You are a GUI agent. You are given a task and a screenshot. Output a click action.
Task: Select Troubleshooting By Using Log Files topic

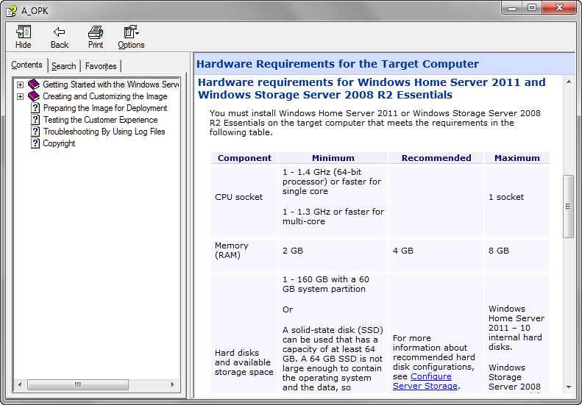click(x=104, y=132)
